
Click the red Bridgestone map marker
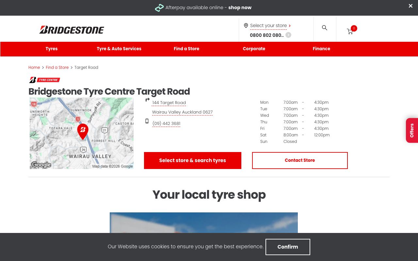click(83, 131)
